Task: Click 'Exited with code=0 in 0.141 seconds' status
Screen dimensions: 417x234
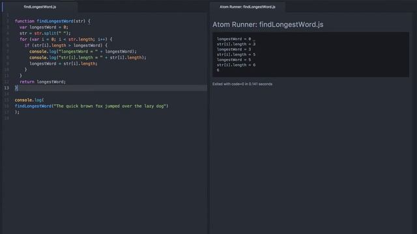Action: (242, 84)
